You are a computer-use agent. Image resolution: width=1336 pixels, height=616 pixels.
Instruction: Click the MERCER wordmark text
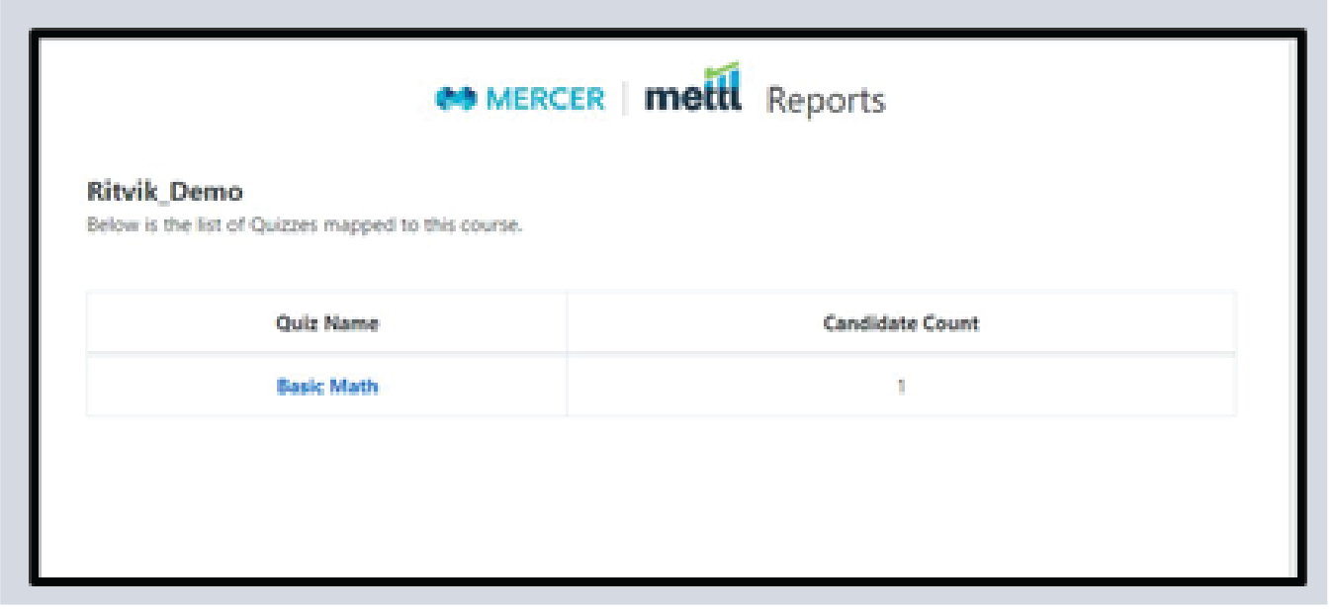click(x=545, y=99)
